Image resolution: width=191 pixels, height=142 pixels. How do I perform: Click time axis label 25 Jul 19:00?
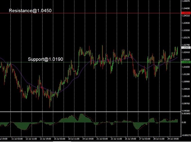pos(131,139)
